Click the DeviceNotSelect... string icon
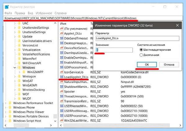Image resolution: width=186 pixels, height=131 pixels. (x=62, y=48)
